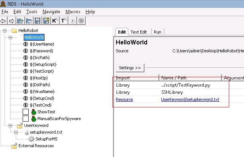Expand the Settings >> section
244x157 pixels.
130,68
